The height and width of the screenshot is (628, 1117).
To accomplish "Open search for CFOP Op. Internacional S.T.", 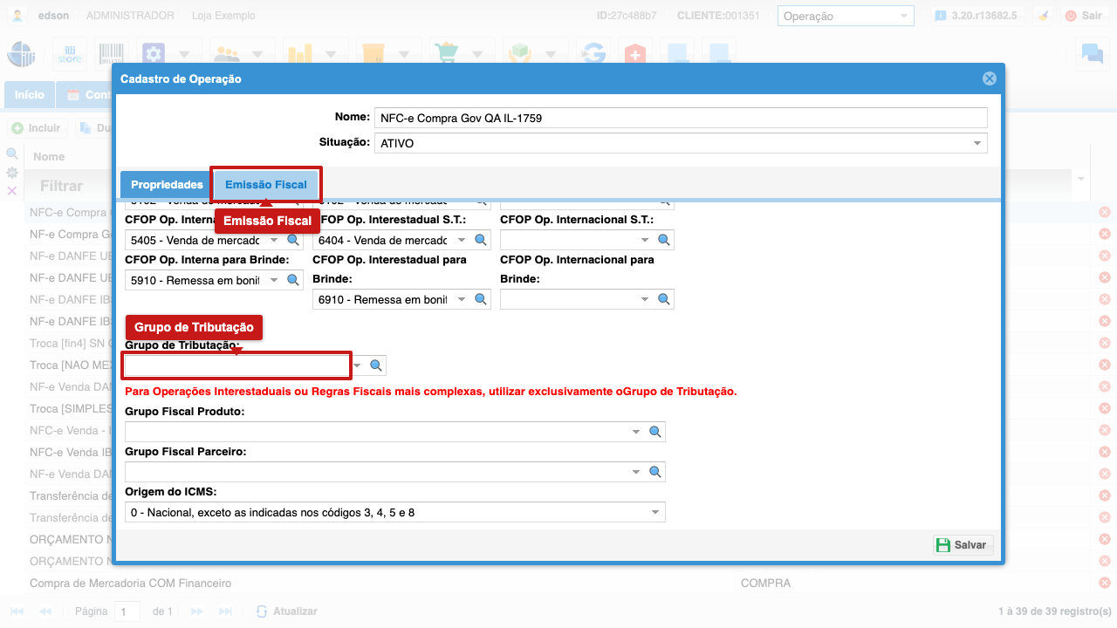I will [x=664, y=240].
